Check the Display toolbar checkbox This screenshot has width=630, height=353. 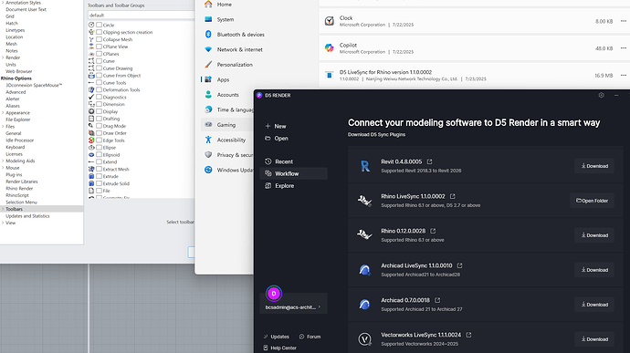pyautogui.click(x=99, y=111)
